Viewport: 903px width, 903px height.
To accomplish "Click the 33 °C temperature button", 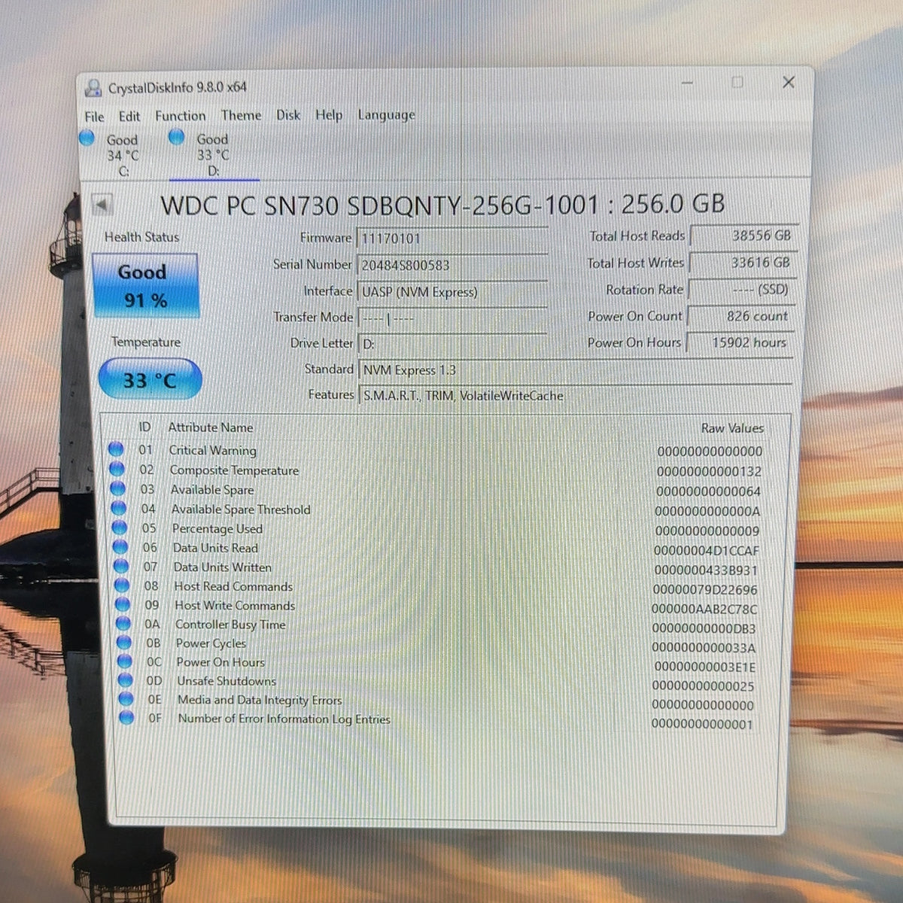I will coord(150,379).
